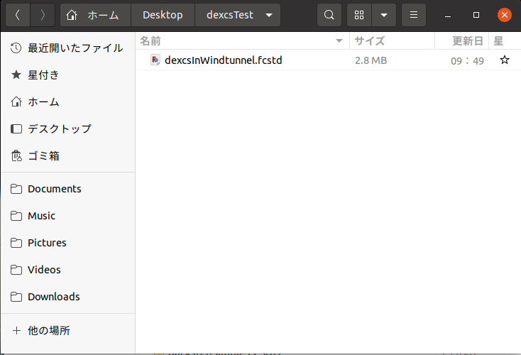Sort by modified date (更新日) column
The image size is (521, 355).
[x=468, y=40]
